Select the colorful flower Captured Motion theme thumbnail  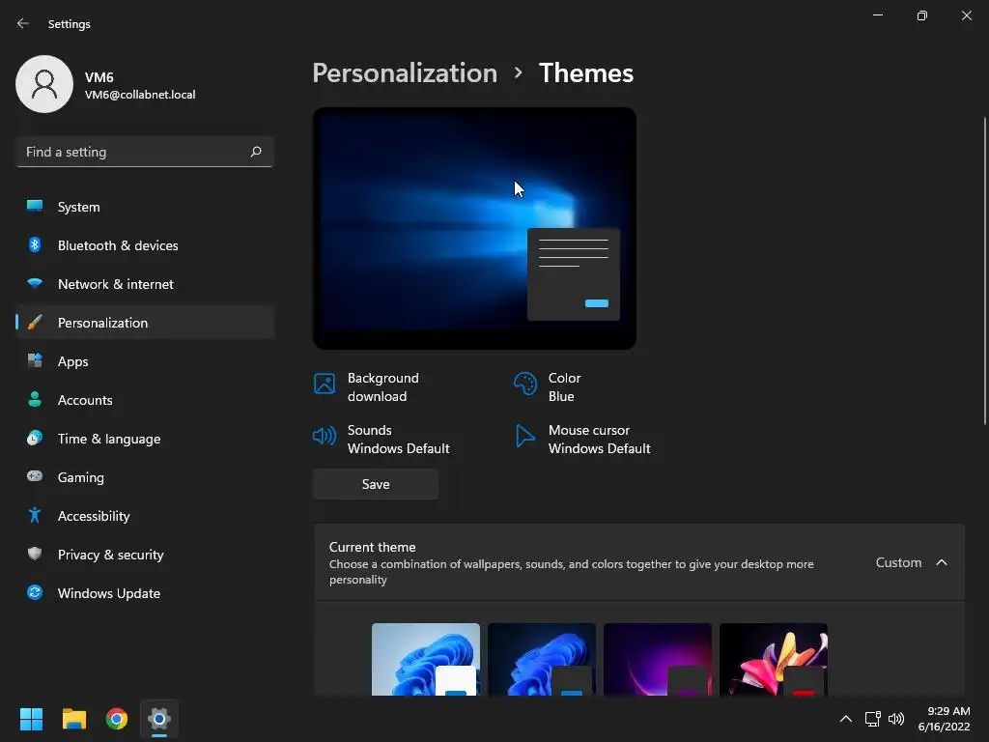pyautogui.click(x=774, y=659)
